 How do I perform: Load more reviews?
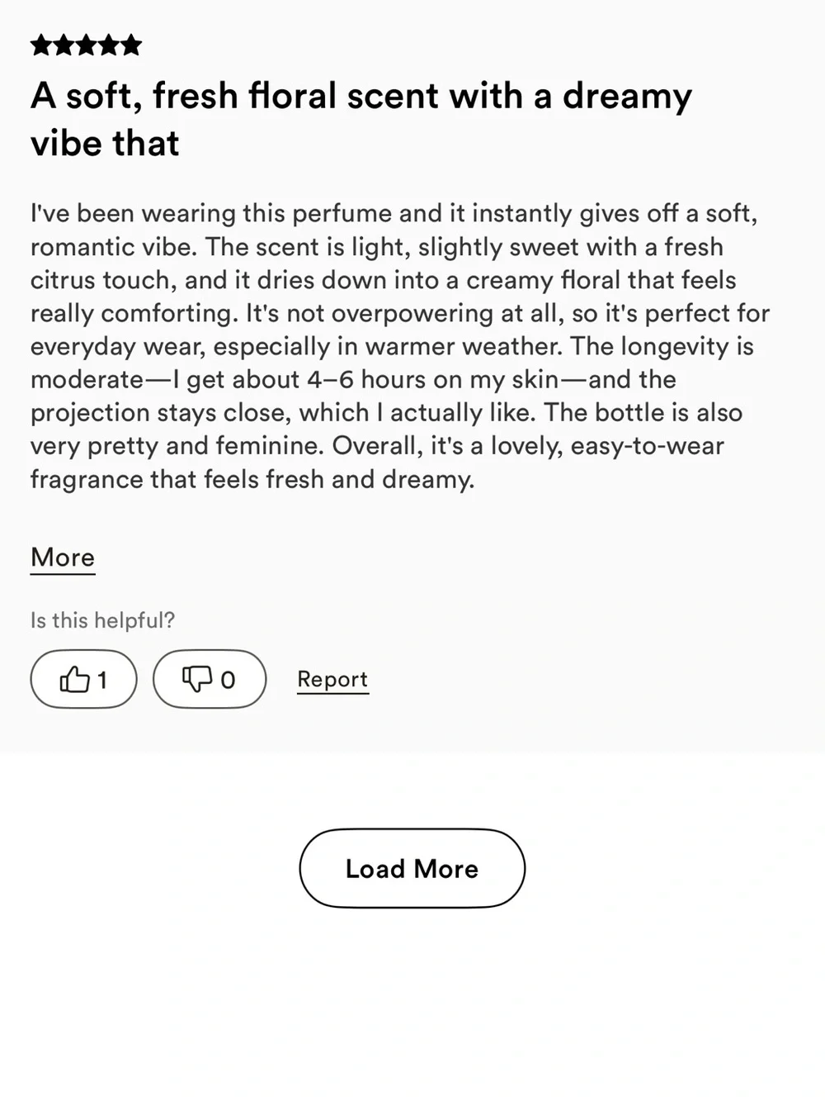point(412,868)
